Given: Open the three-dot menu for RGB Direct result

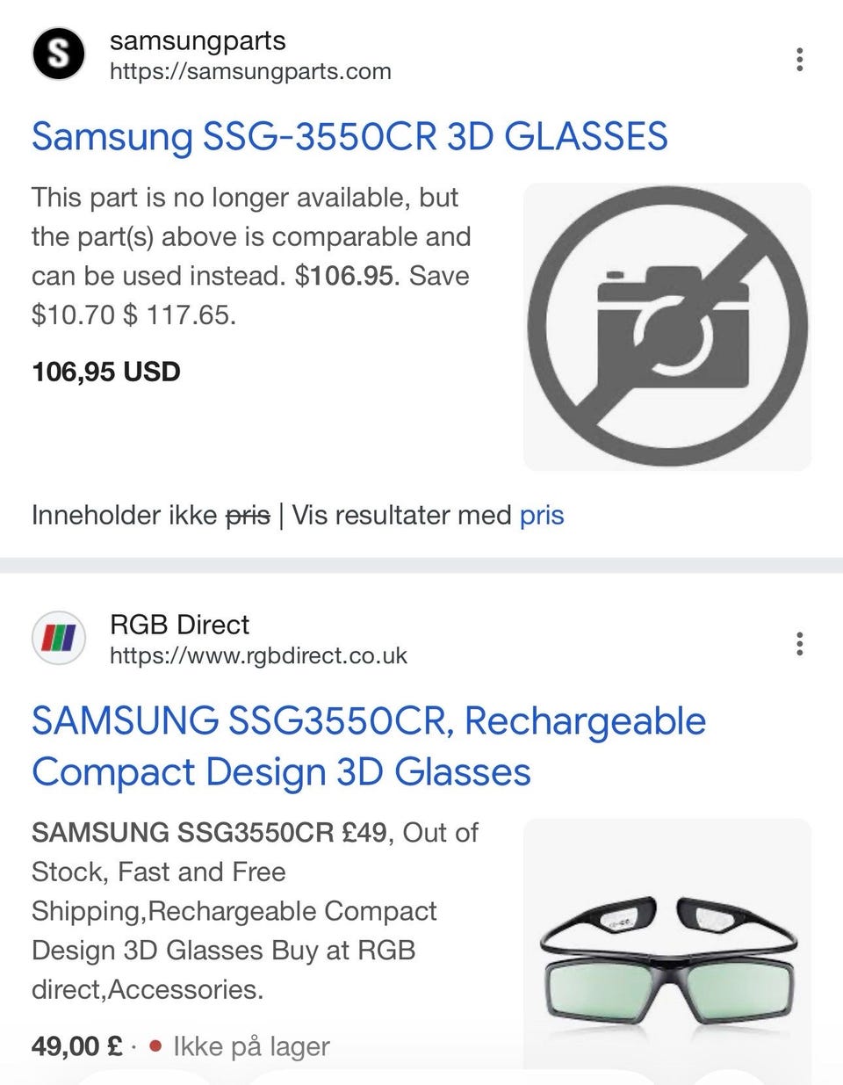Looking at the screenshot, I should (799, 643).
